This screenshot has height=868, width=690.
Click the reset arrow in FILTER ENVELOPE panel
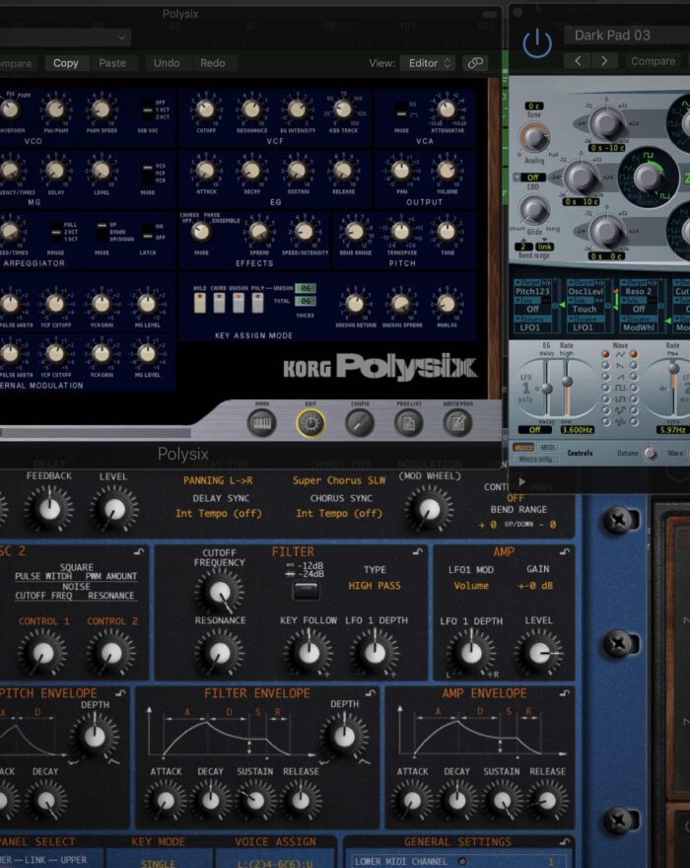pos(371,692)
